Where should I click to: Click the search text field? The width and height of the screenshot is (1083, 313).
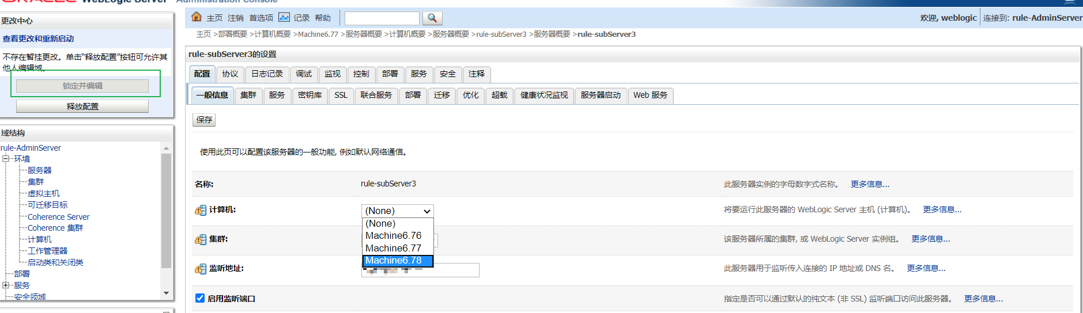tap(382, 18)
